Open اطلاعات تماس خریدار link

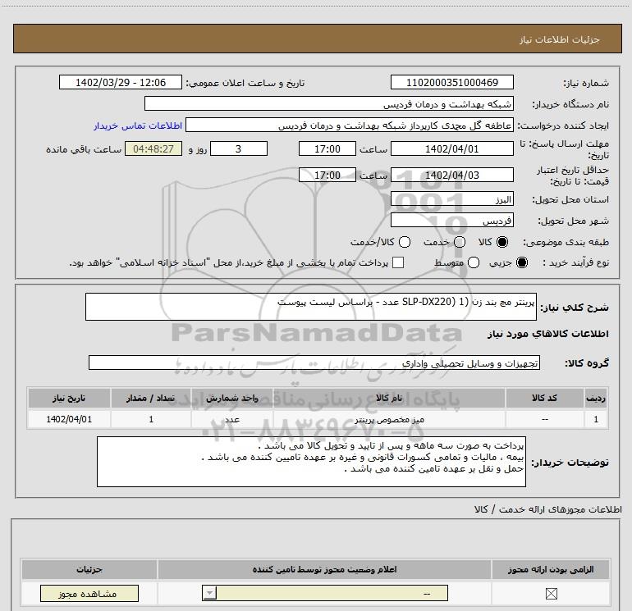point(138,125)
